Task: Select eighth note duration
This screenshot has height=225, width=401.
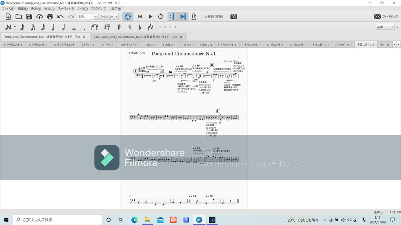Action: tap(43, 27)
